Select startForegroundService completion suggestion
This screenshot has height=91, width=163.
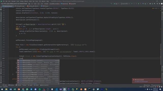[38, 77]
